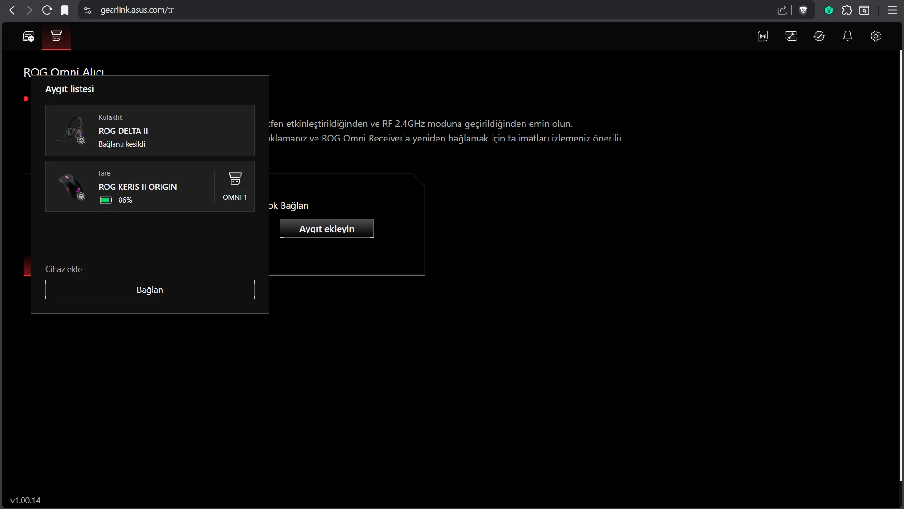Click the Aygıt listesi heading

point(70,89)
